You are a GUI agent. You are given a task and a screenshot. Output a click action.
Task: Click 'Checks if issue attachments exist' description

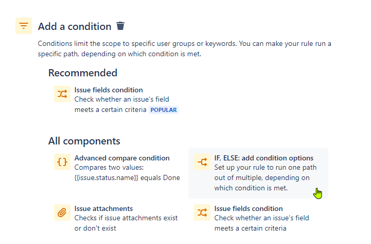pos(126,218)
